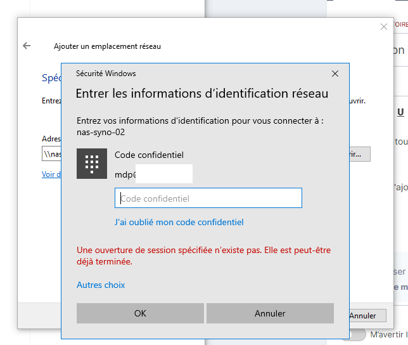Click the "Entrer les informations d'identification réseau" heading
408x345 pixels.
202,93
